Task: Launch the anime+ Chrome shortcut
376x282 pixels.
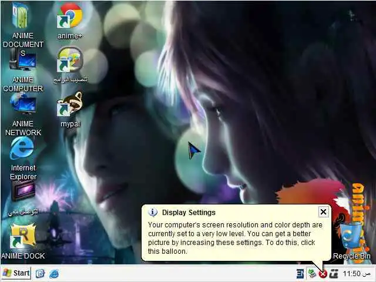Action: [70, 16]
